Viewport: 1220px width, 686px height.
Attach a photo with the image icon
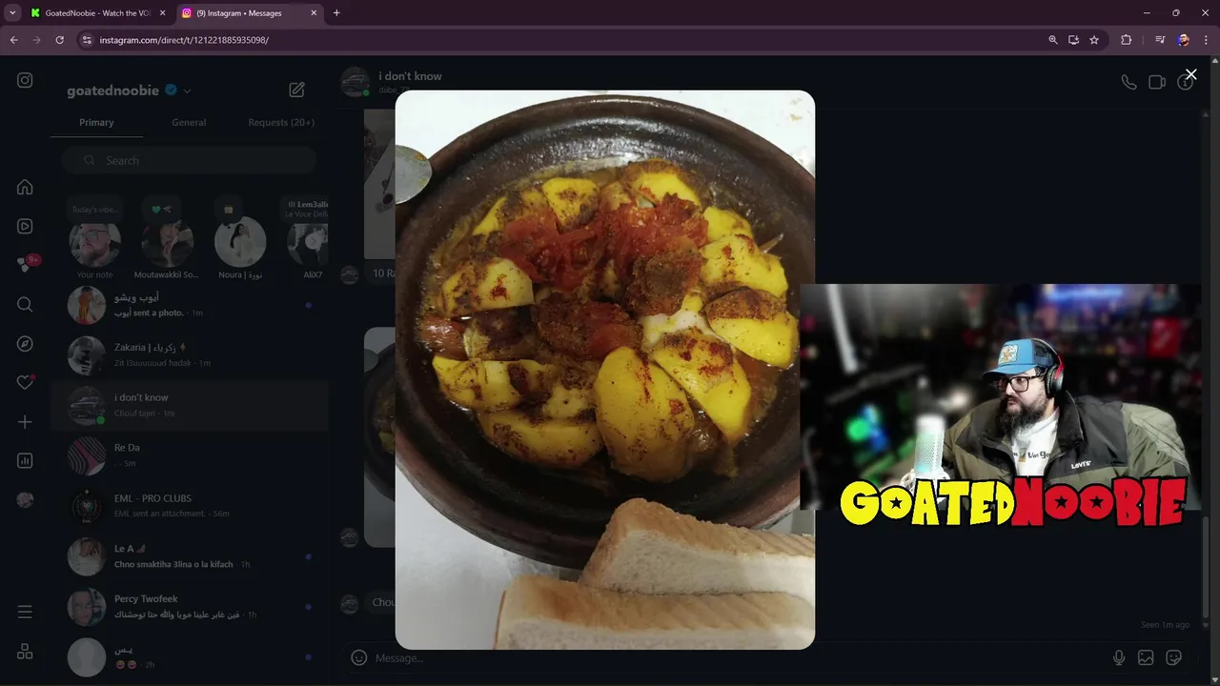1146,657
